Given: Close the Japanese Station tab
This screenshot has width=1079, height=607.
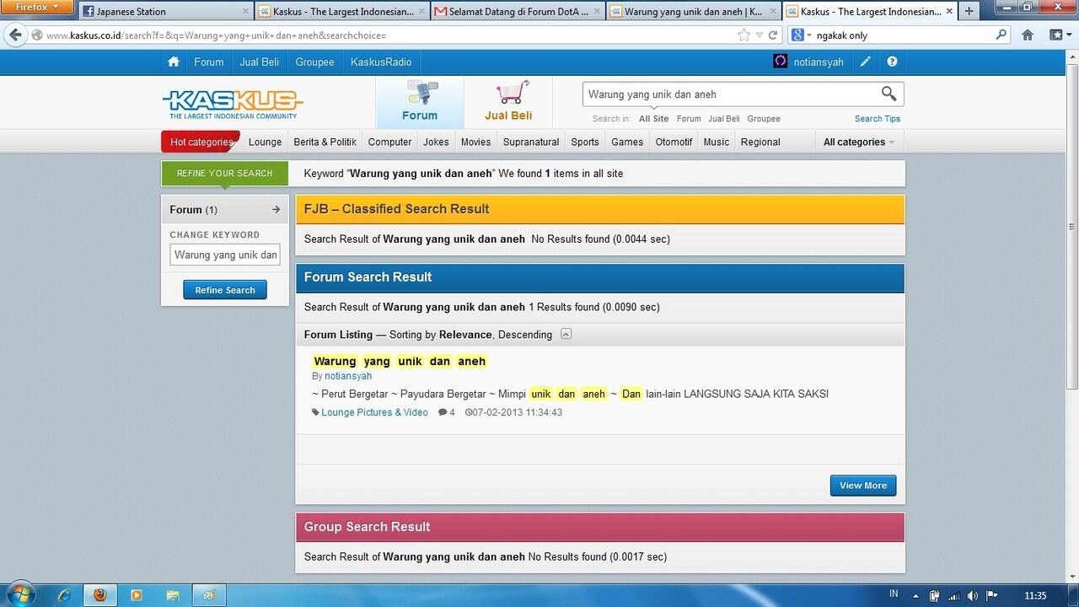Looking at the screenshot, I should (246, 12).
